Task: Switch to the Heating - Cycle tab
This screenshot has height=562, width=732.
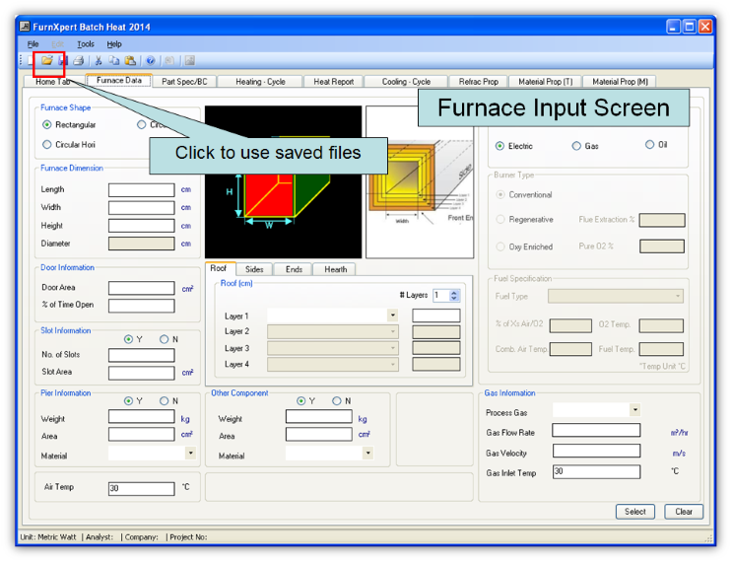Action: click(260, 82)
